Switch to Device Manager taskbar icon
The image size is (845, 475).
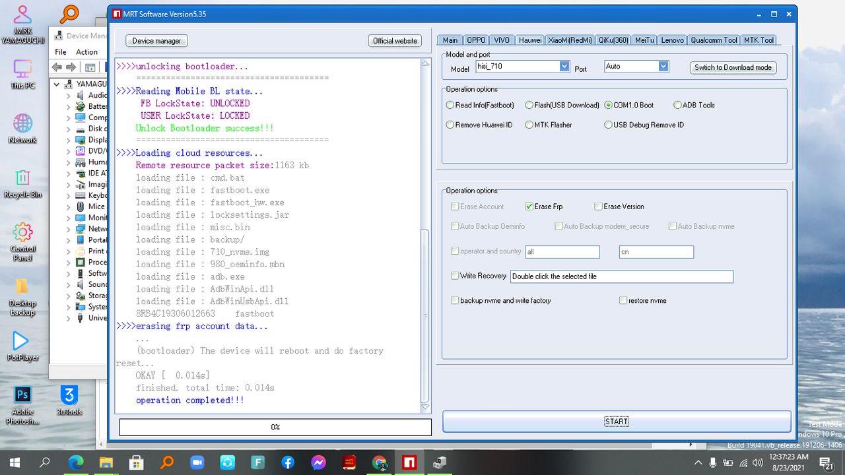440,462
